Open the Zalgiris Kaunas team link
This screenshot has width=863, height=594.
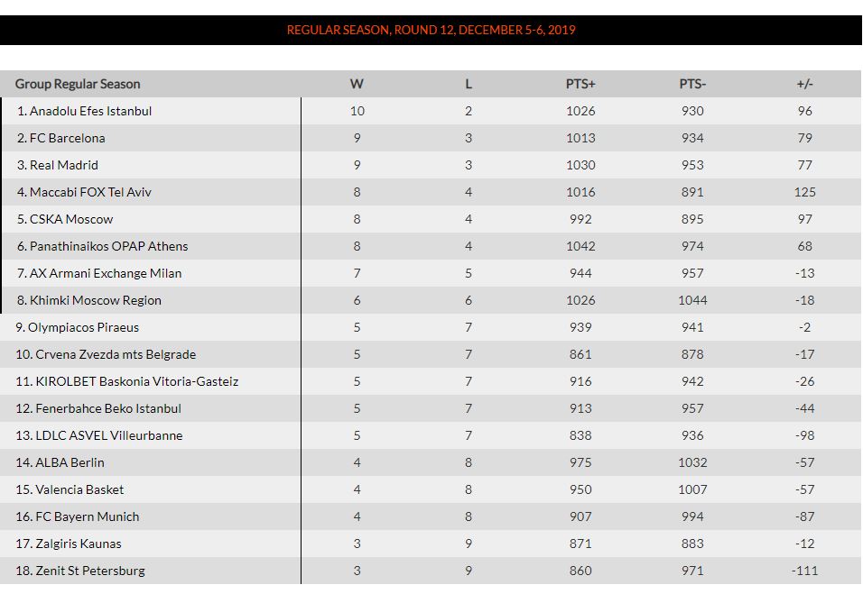click(x=78, y=544)
